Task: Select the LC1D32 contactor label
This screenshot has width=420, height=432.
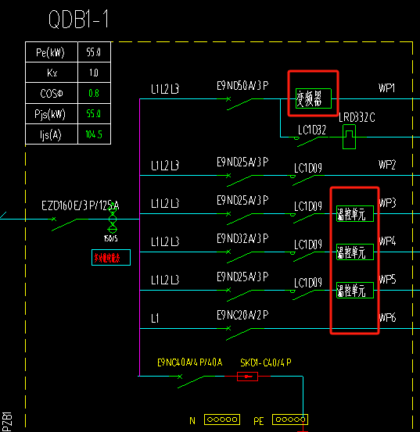Action: pos(312,130)
